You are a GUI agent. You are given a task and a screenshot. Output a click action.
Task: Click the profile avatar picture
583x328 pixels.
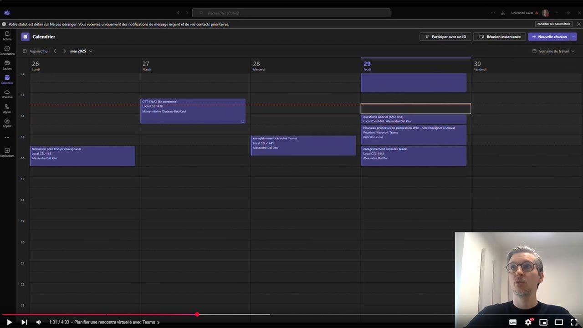tap(545, 13)
